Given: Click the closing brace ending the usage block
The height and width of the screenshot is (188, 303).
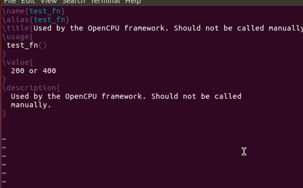Looking at the screenshot, I should pos(4,54).
